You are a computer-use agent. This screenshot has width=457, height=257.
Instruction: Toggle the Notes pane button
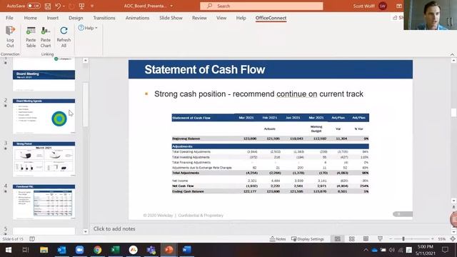coord(278,239)
